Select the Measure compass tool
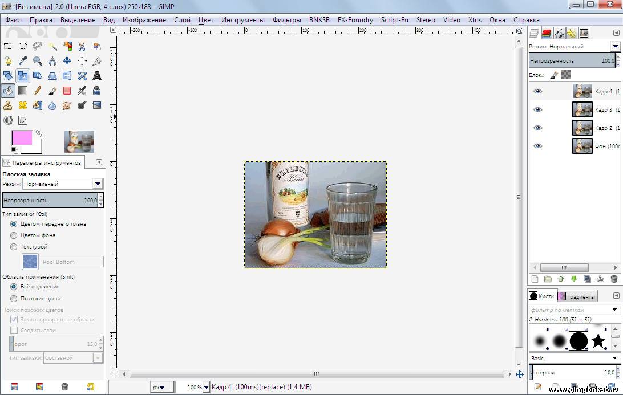 click(x=52, y=61)
